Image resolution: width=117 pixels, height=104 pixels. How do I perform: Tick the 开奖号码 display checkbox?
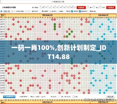click(x=40, y=11)
